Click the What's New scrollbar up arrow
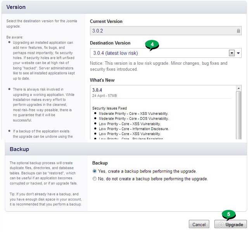 239,88
